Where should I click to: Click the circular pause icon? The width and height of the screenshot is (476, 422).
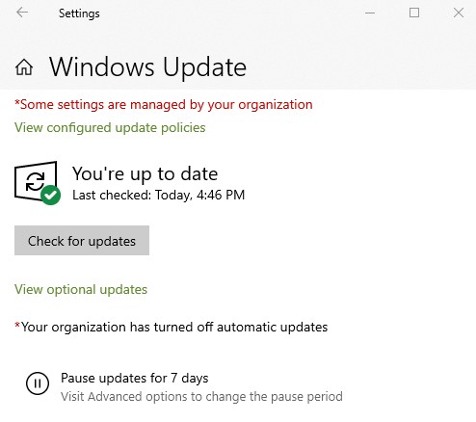38,383
